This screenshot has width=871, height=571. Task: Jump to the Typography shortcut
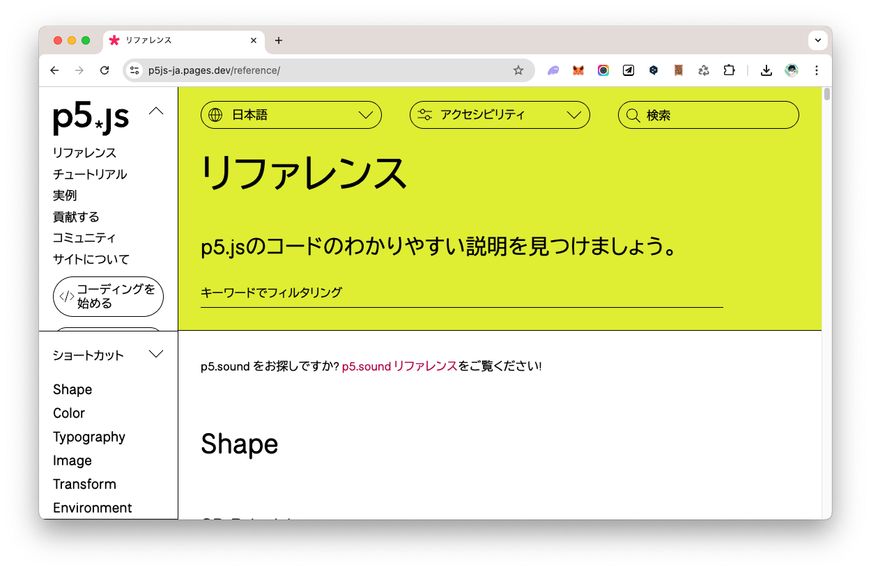89,437
